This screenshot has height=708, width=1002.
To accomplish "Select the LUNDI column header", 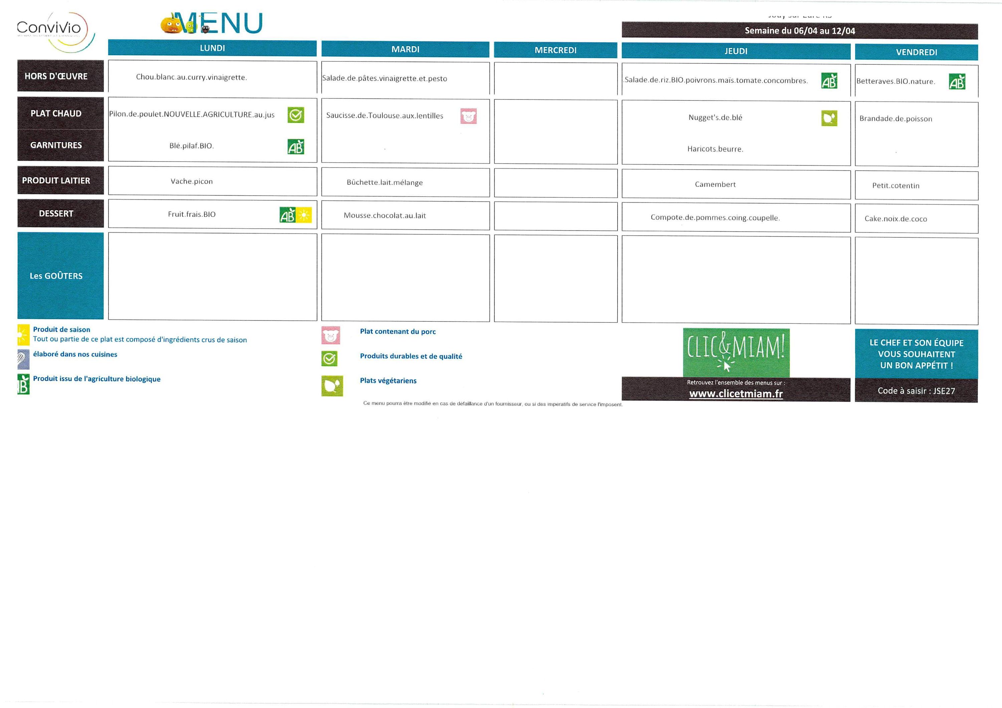I will 212,48.
